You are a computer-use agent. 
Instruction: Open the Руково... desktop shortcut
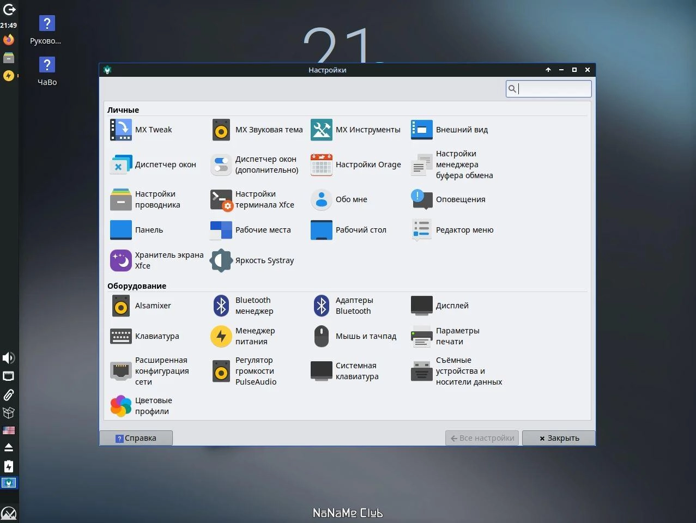[x=46, y=30]
